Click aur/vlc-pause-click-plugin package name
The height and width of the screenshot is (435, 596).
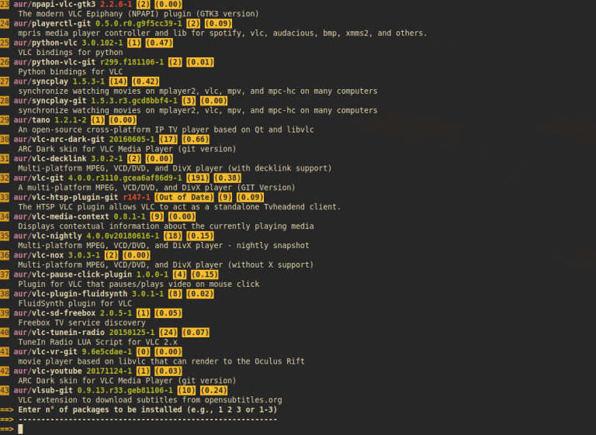[73, 274]
